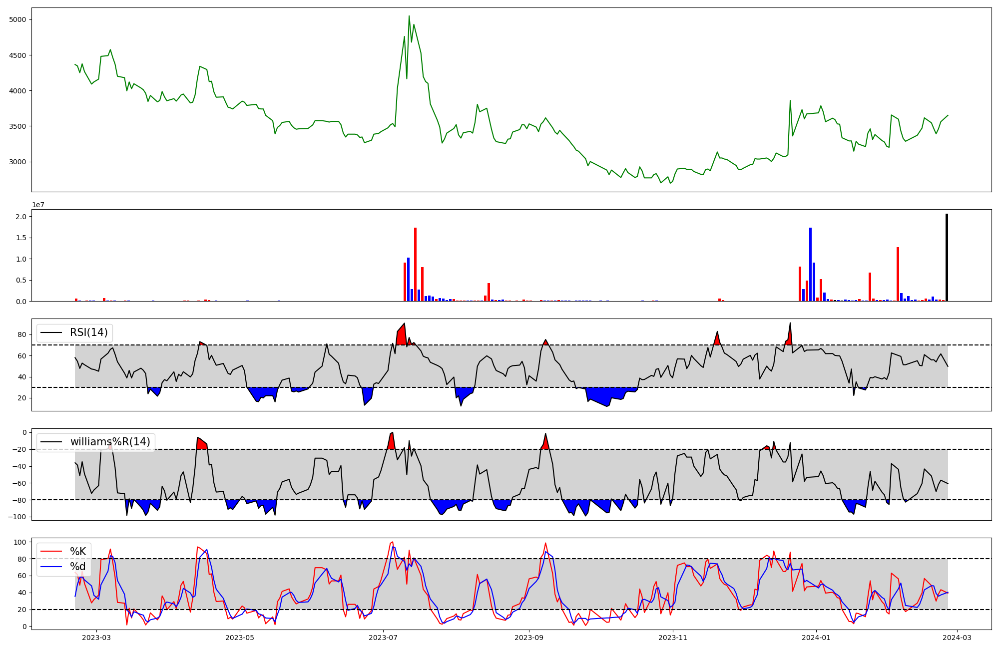
Task: Click the tallest blue volume bar
Action: point(810,265)
